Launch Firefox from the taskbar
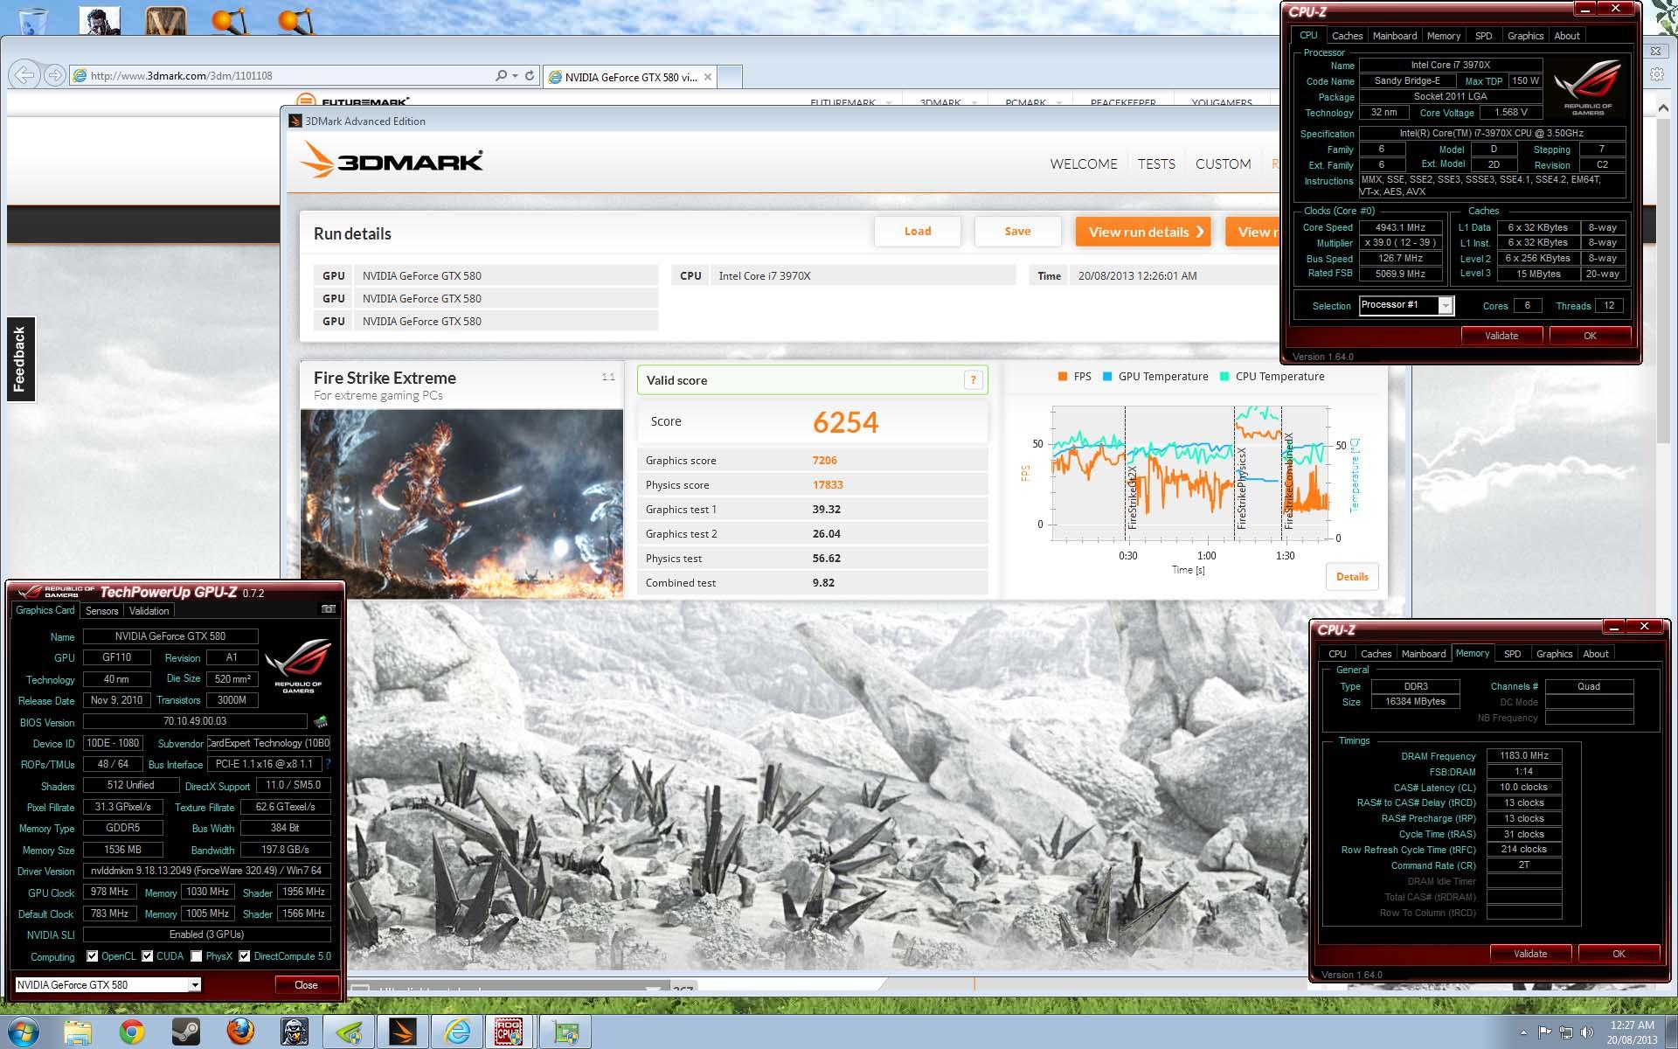The image size is (1678, 1049). [239, 1032]
